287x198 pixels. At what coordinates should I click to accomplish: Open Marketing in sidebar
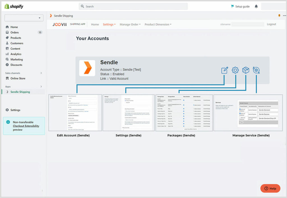pyautogui.click(x=17, y=59)
